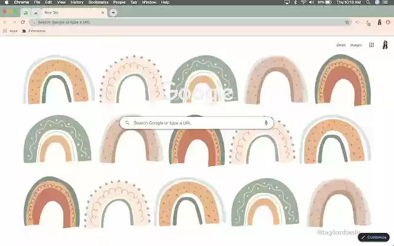The image size is (394, 246).
Task: Select the New Tab tab
Action: point(74,12)
